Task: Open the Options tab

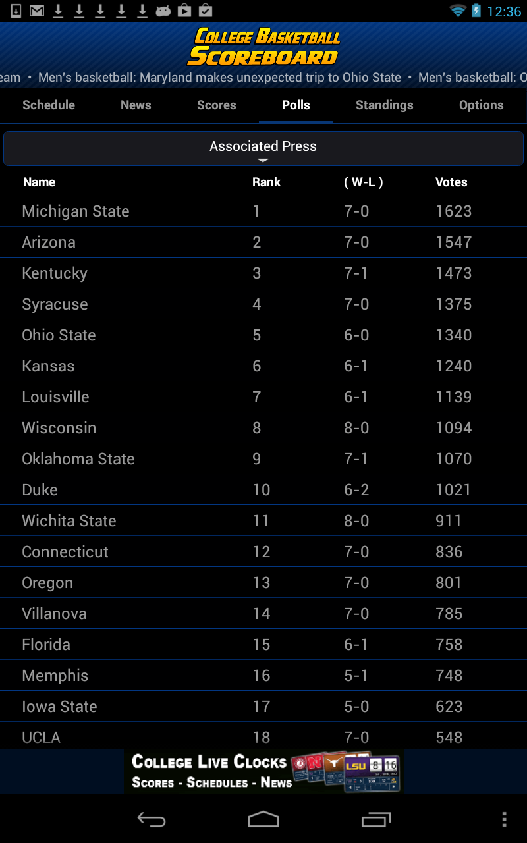Action: click(482, 105)
